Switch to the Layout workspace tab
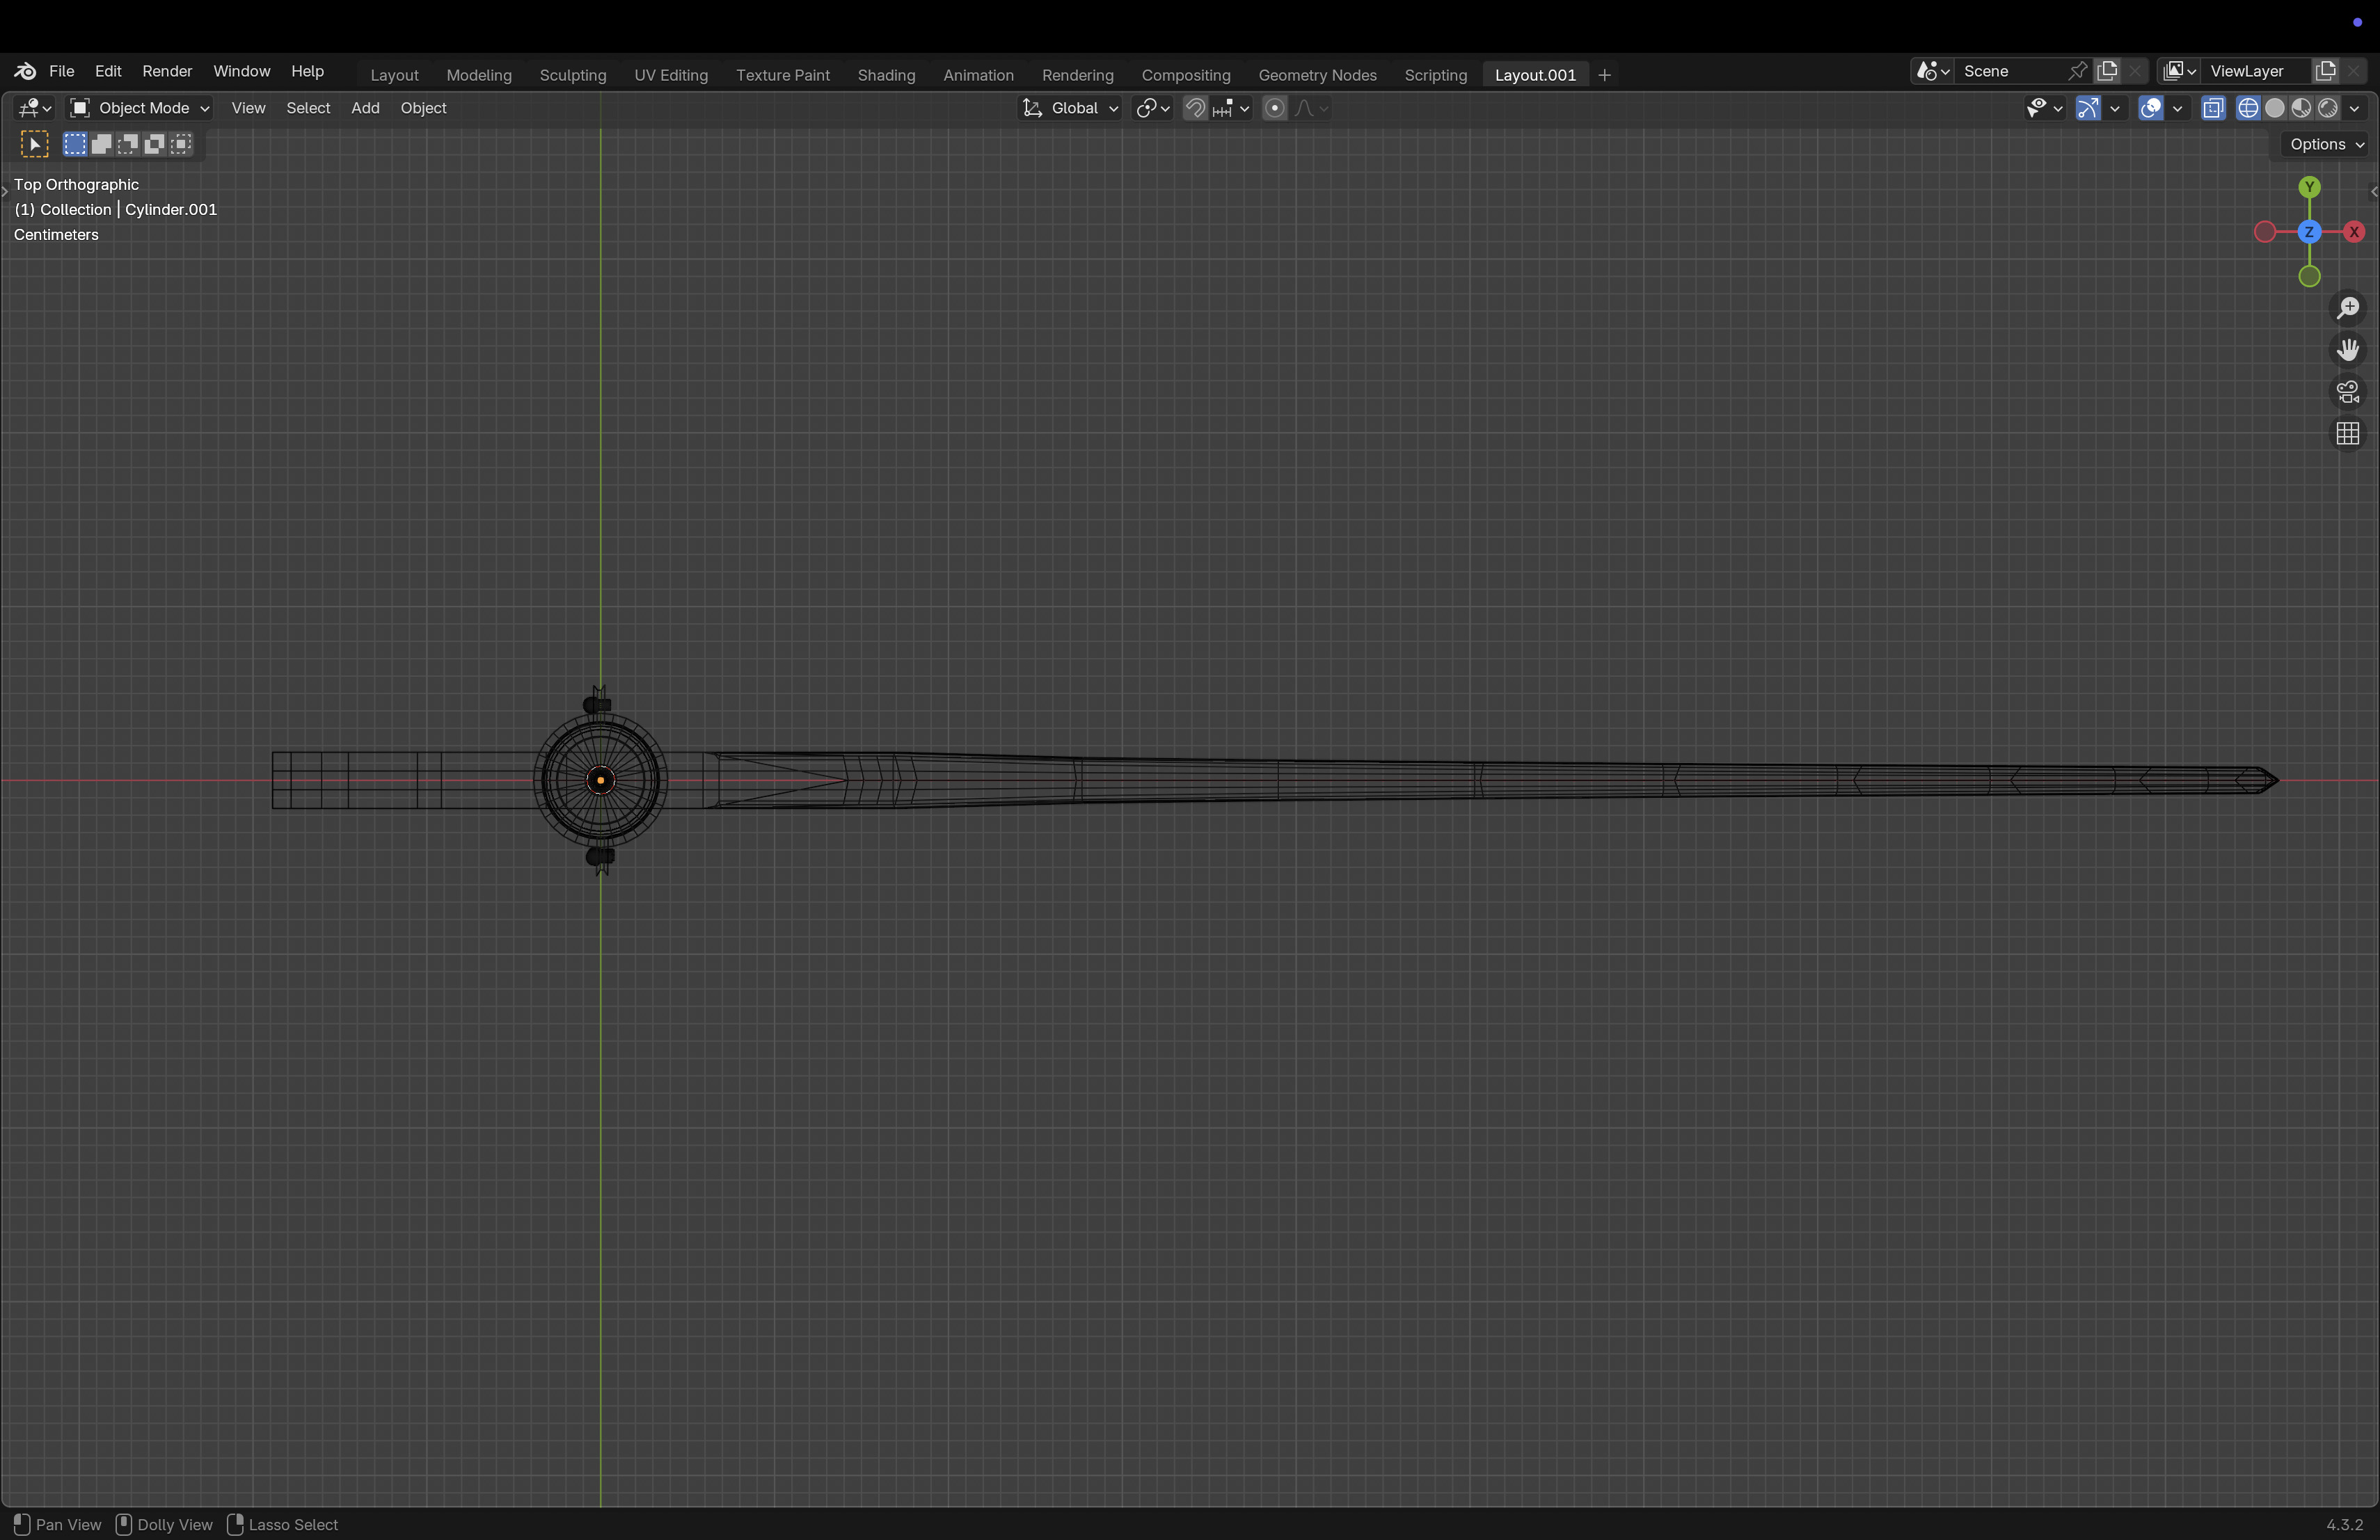Screen dimensions: 2380x1540 [394, 75]
